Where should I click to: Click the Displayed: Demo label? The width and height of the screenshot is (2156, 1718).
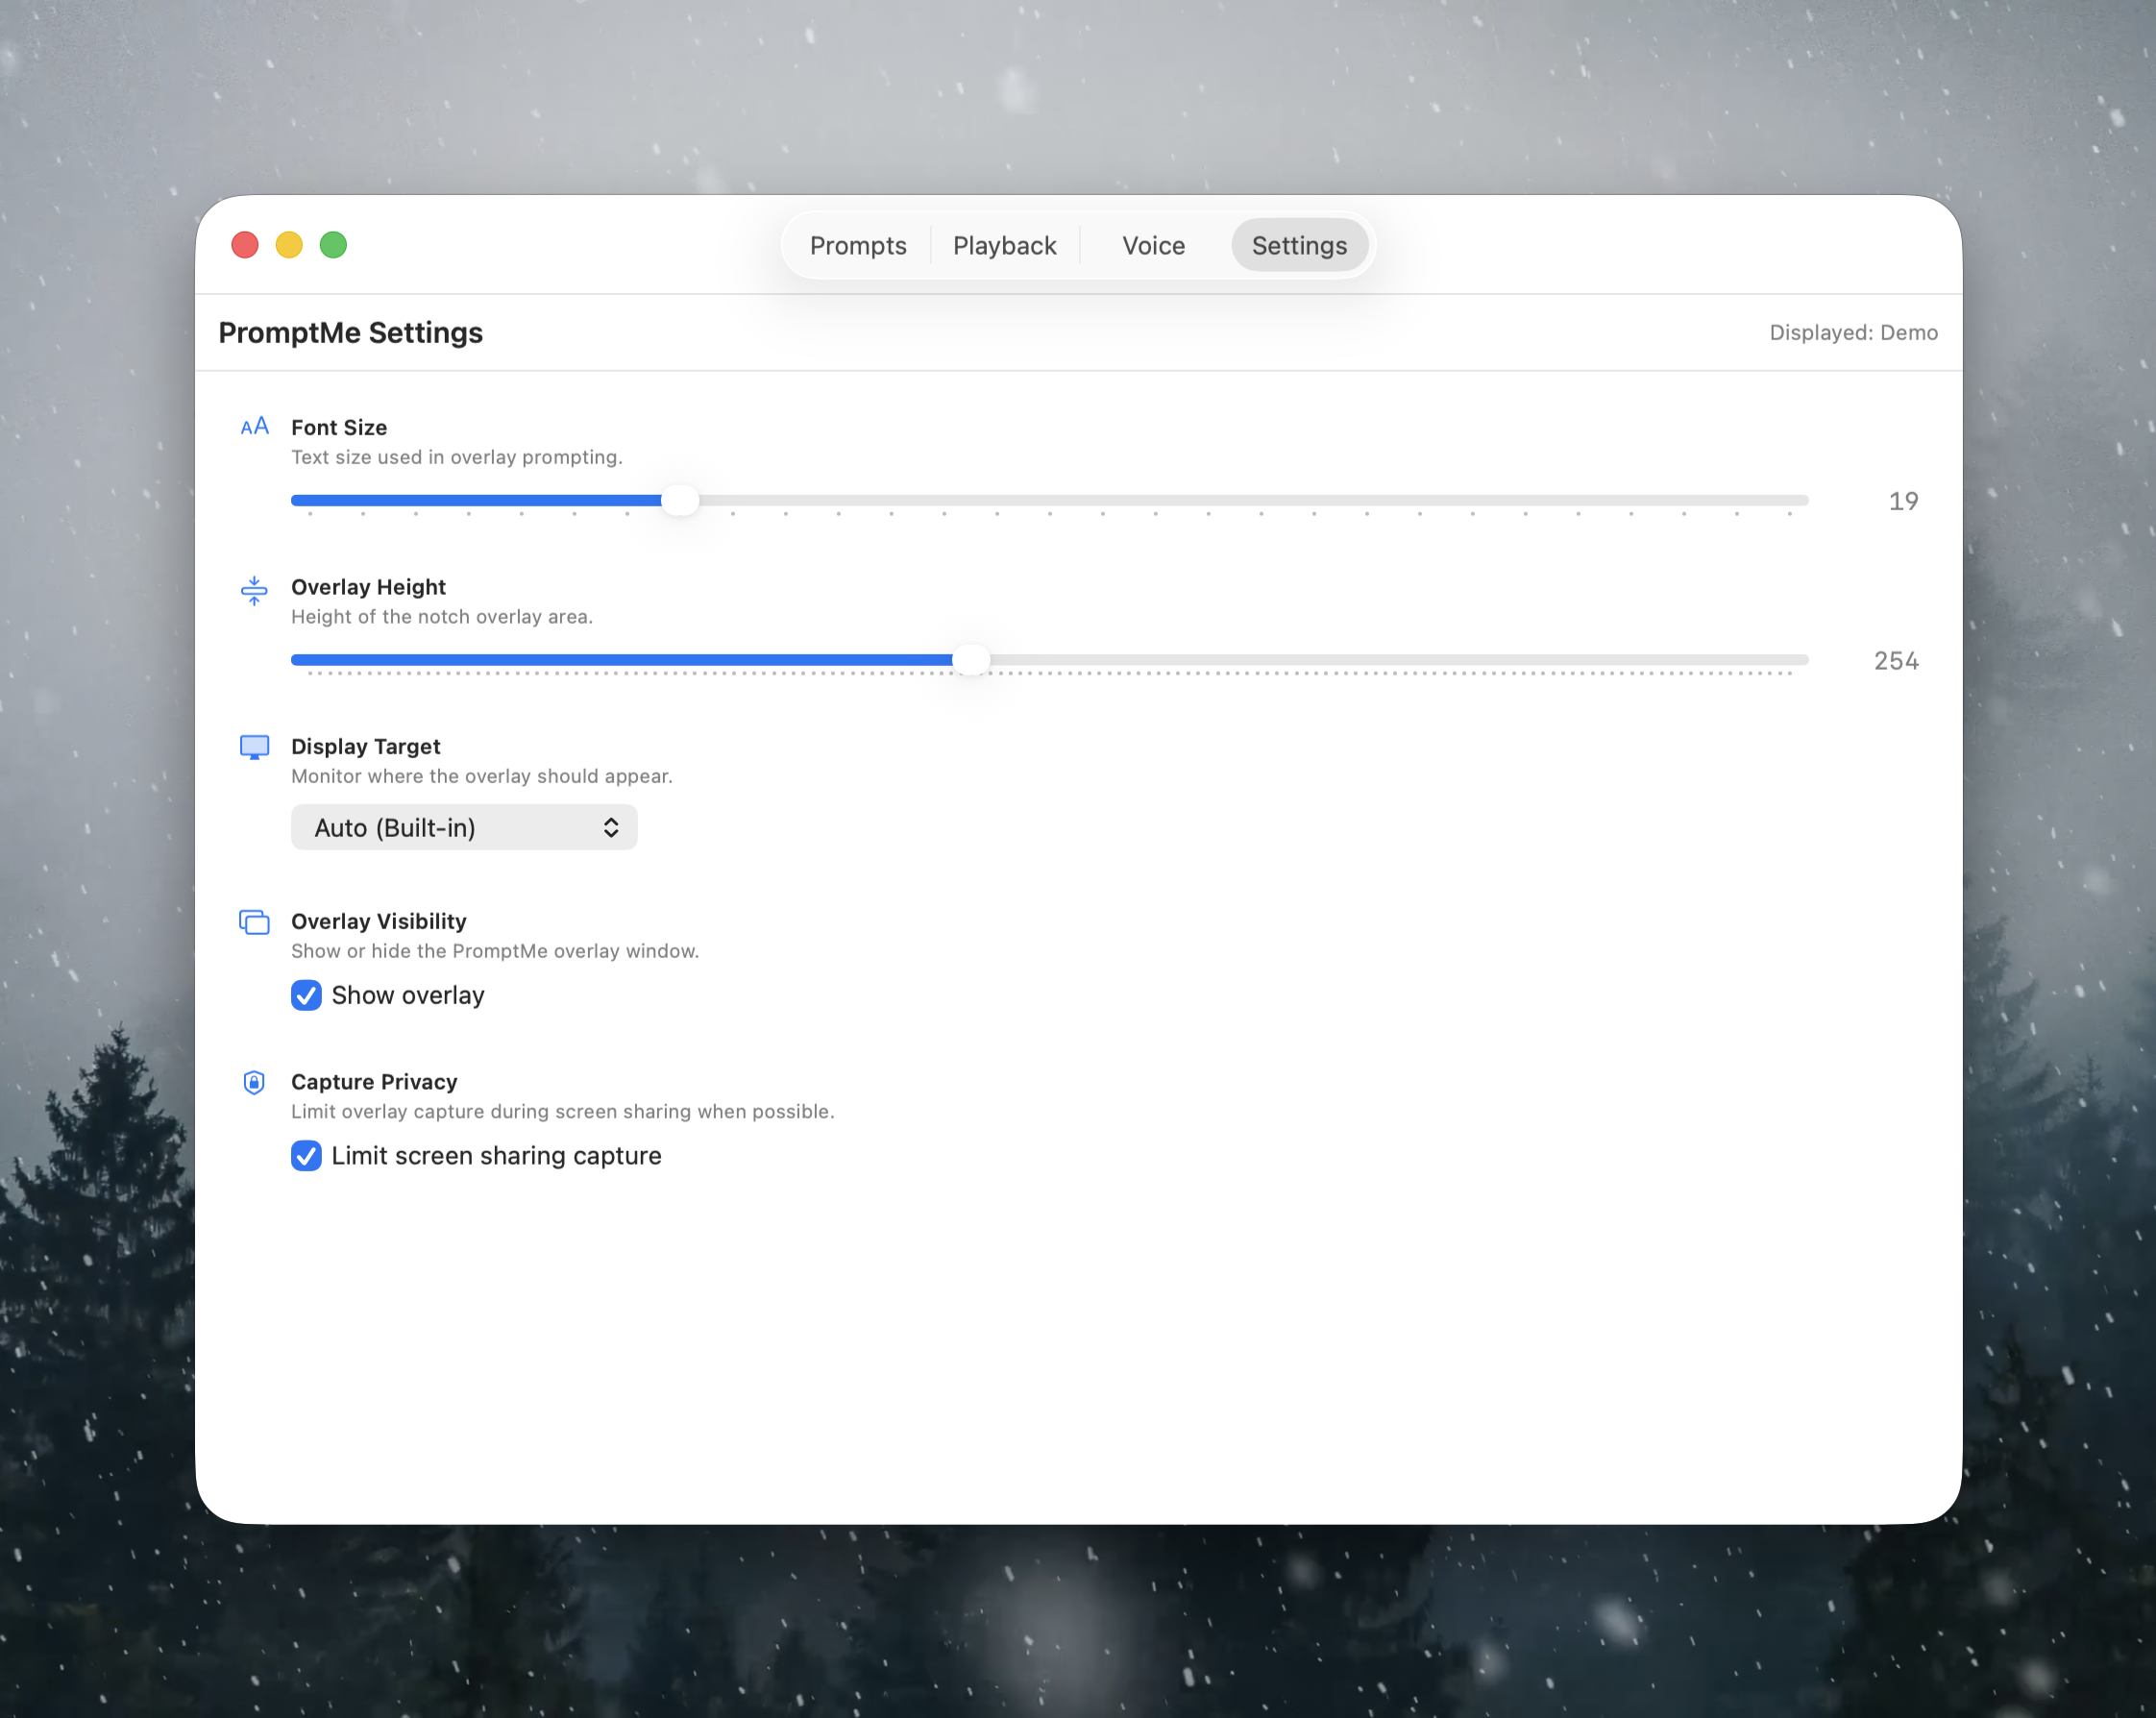click(x=1853, y=332)
